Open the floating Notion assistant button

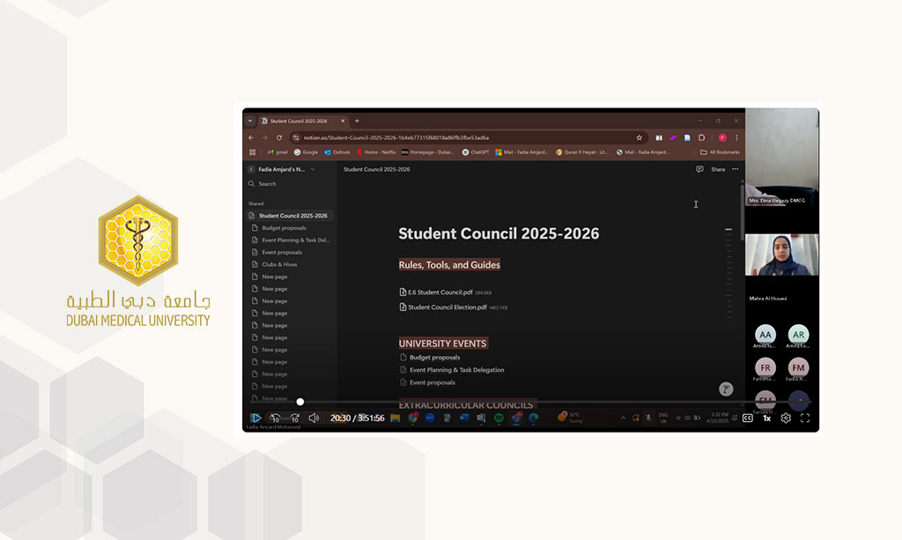(x=726, y=389)
